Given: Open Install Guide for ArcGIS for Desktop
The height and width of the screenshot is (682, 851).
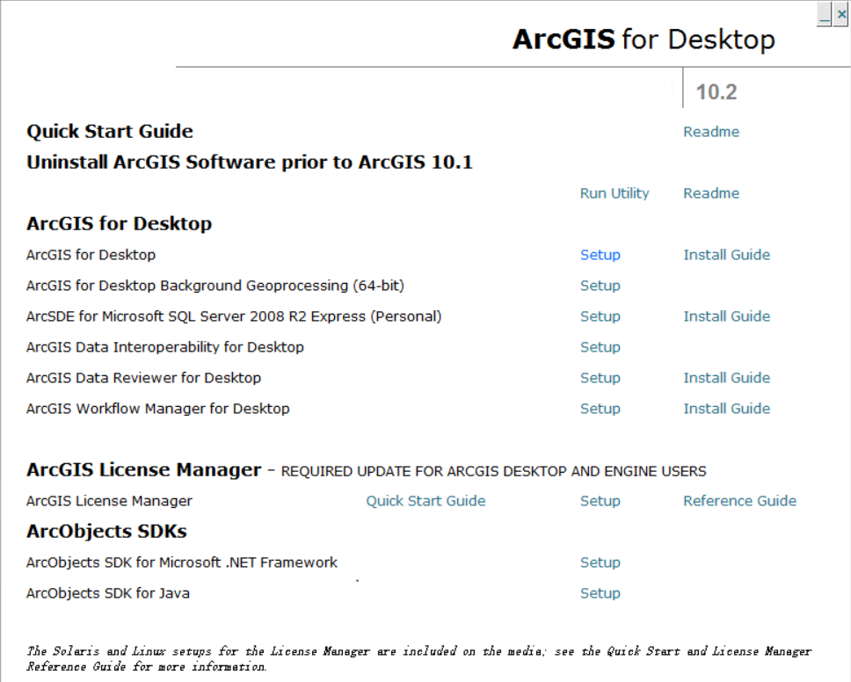Looking at the screenshot, I should [x=727, y=255].
